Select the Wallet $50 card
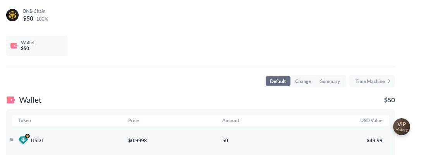 click(x=37, y=46)
